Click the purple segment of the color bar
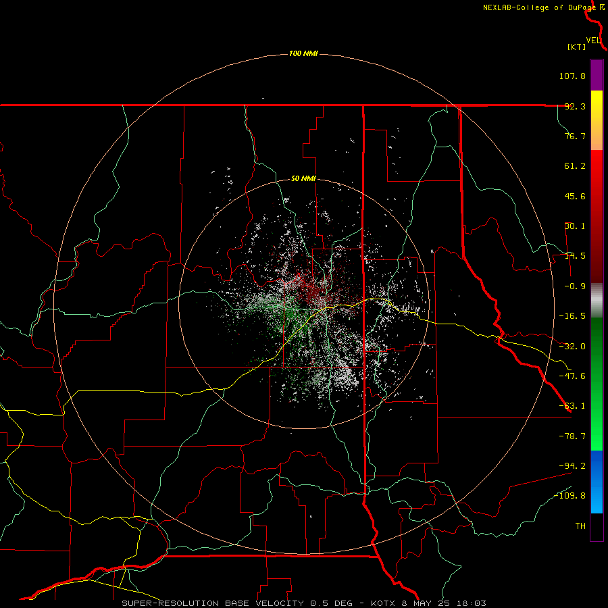The image size is (608, 608). (x=597, y=75)
